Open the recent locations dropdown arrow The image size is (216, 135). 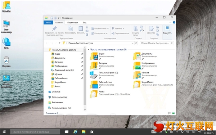pos(56,43)
